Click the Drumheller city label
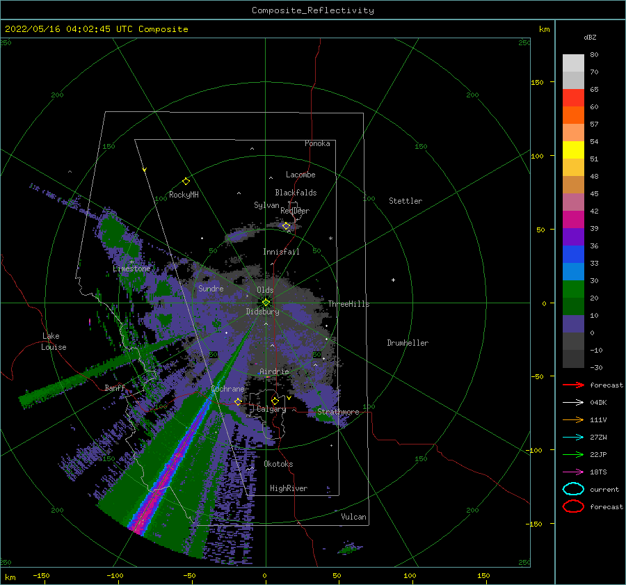626x585 pixels. coord(408,343)
